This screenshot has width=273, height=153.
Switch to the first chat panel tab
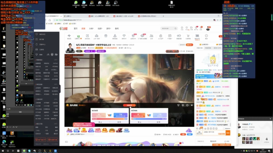[x=199, y=48]
